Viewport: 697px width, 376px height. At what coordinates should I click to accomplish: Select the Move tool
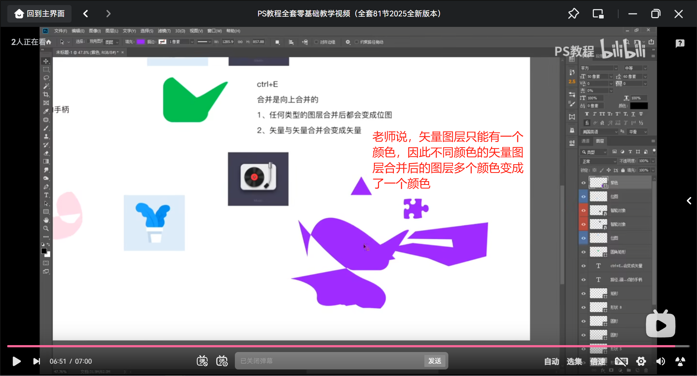click(x=46, y=61)
